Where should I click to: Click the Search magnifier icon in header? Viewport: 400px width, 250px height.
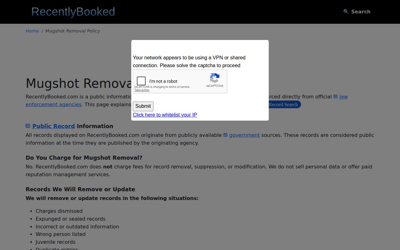point(346,12)
